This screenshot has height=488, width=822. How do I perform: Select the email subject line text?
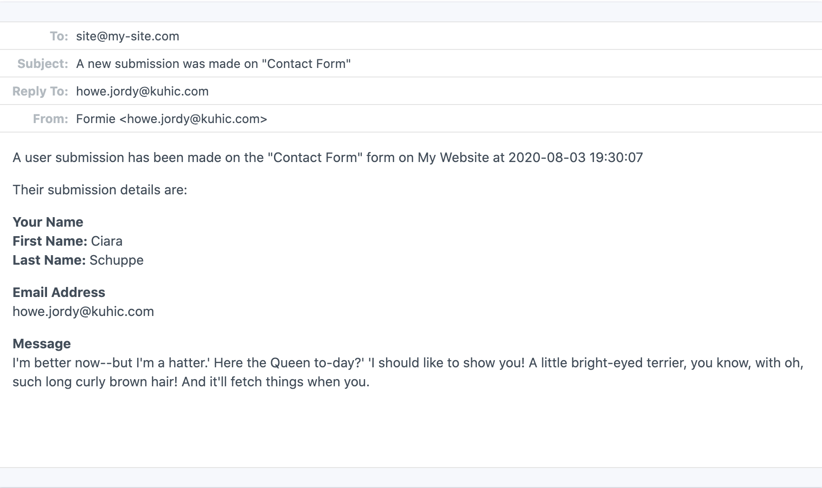click(x=213, y=64)
